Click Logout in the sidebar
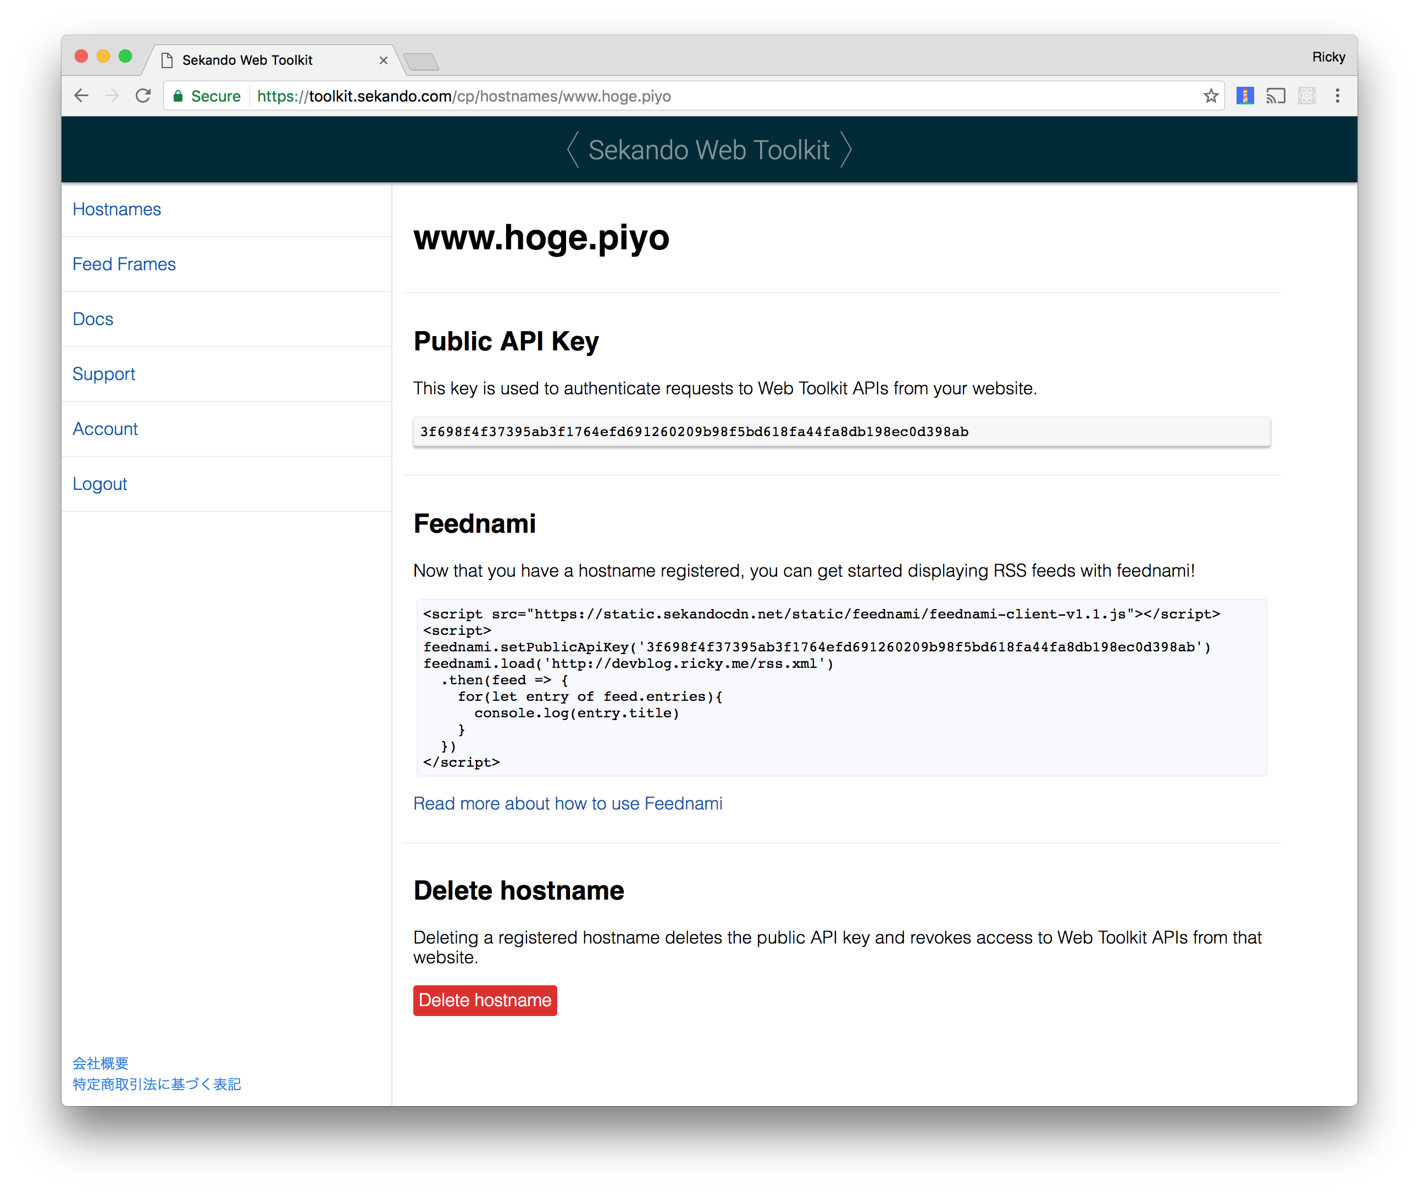This screenshot has width=1419, height=1194. tap(99, 483)
